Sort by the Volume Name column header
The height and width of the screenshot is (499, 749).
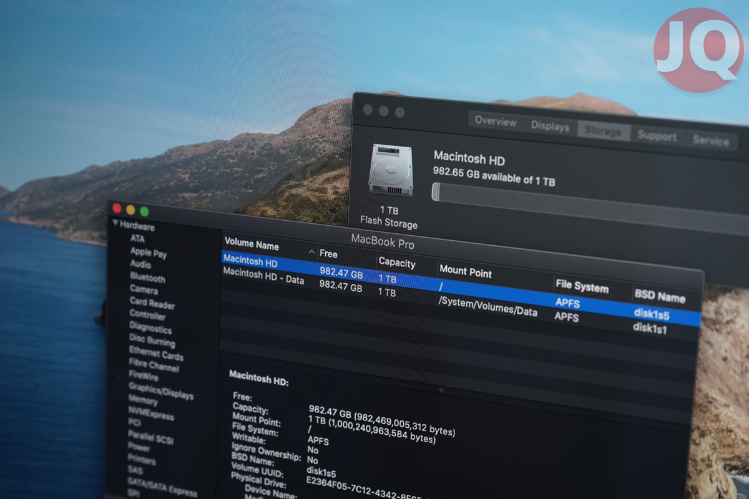pyautogui.click(x=252, y=244)
